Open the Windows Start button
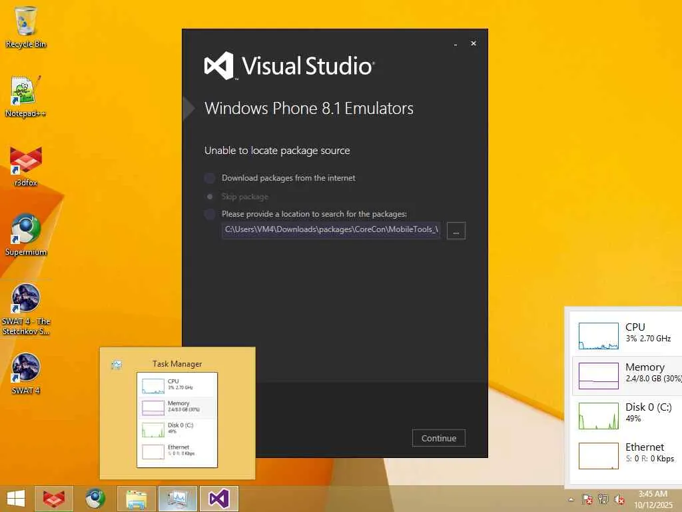This screenshot has width=682, height=512. coord(16,499)
